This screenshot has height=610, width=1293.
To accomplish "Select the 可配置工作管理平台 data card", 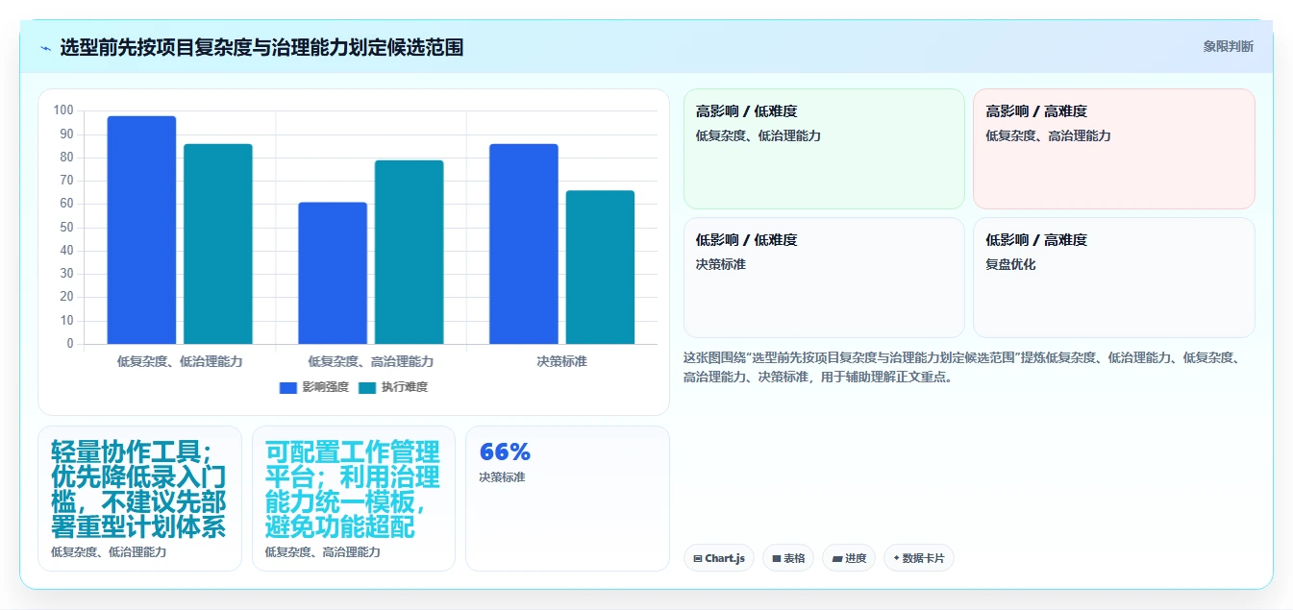I will 354,499.
